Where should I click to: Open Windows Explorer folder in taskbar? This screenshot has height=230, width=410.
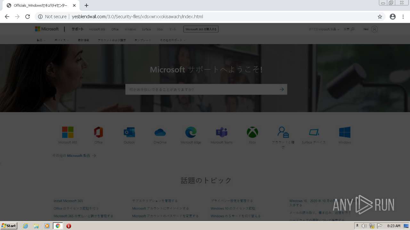(36, 226)
